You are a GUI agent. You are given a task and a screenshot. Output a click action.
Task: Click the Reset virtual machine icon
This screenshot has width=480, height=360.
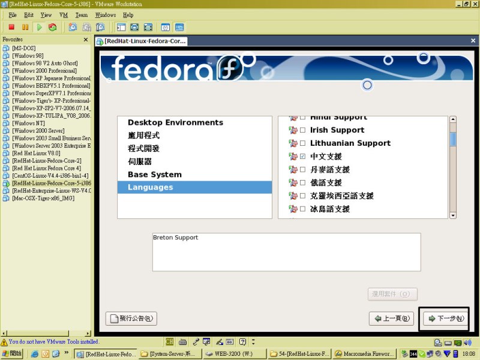[x=53, y=27]
